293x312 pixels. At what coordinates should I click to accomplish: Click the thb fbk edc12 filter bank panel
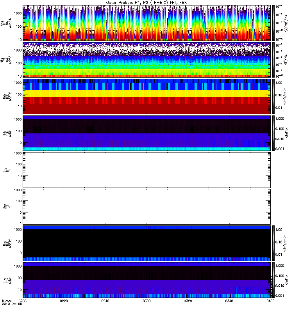pyautogui.click(x=147, y=96)
